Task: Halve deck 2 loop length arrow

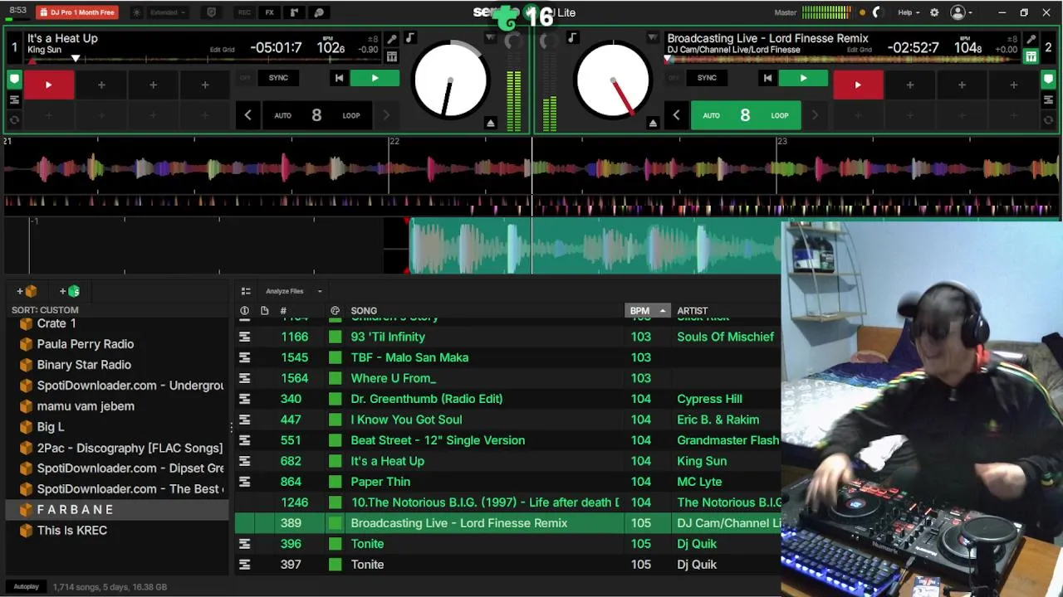Action: click(x=676, y=115)
